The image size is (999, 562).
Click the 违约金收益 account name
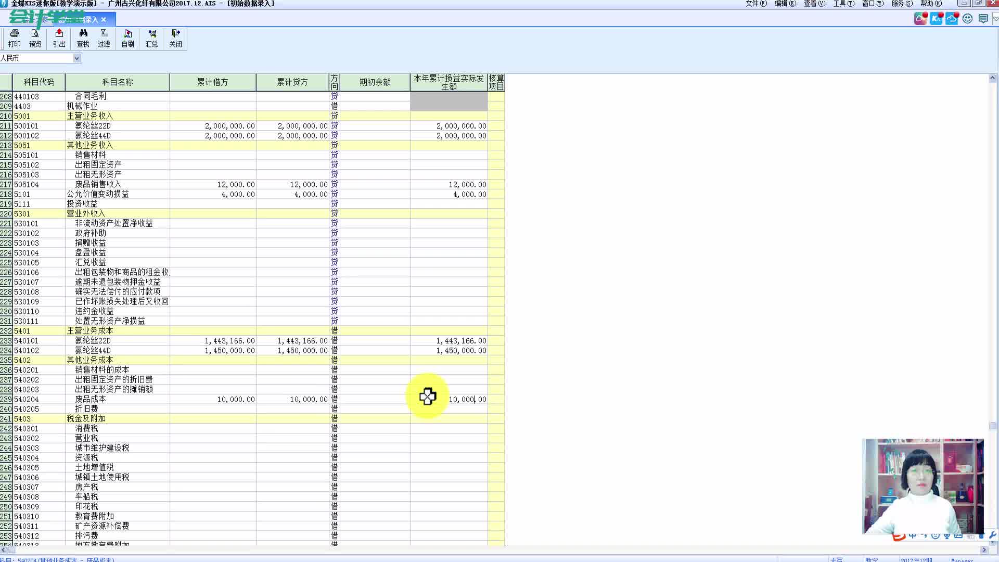(94, 311)
